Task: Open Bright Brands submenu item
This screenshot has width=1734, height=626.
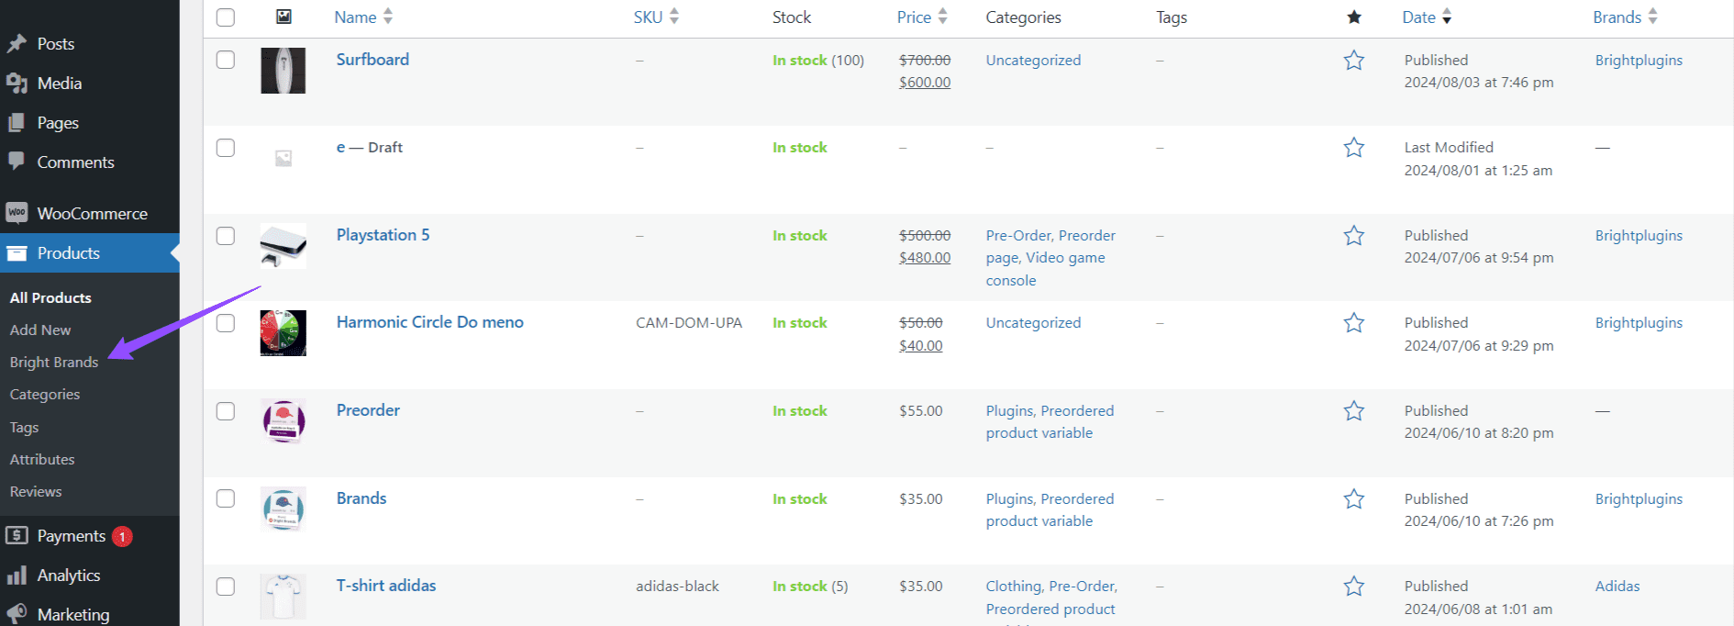Action: (x=54, y=362)
